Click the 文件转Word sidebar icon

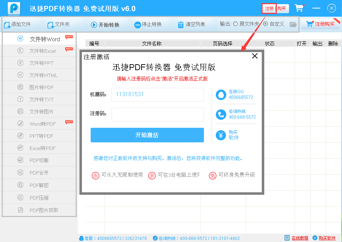(x=20, y=39)
